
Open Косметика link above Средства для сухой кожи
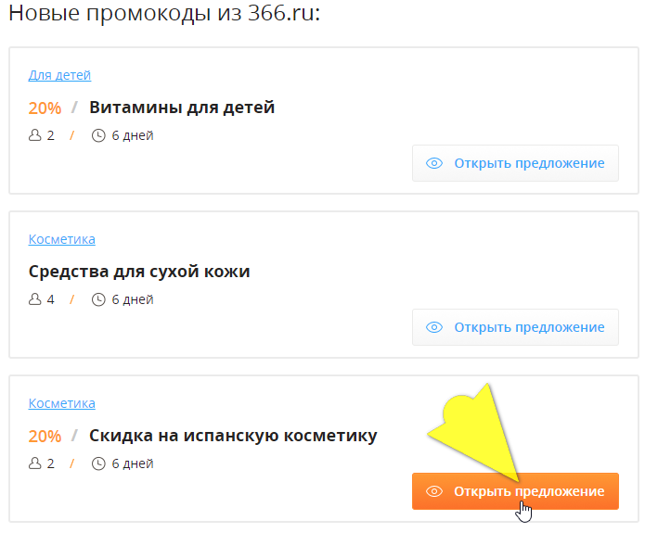coord(61,239)
